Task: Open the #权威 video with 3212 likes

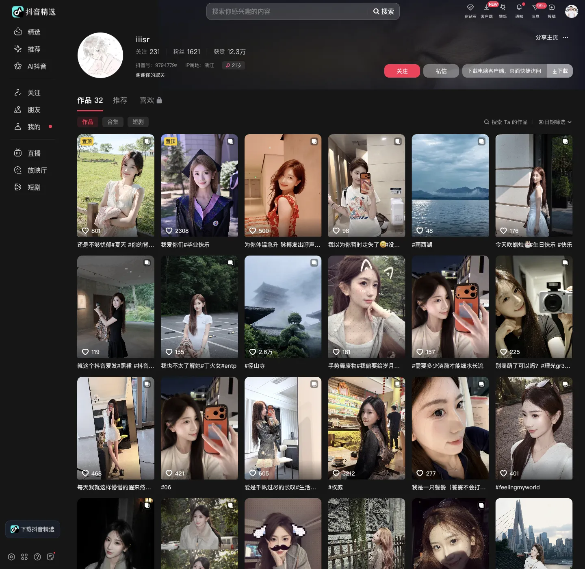Action: [367, 428]
